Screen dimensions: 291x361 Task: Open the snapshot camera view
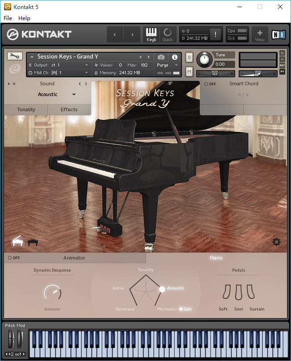click(161, 57)
